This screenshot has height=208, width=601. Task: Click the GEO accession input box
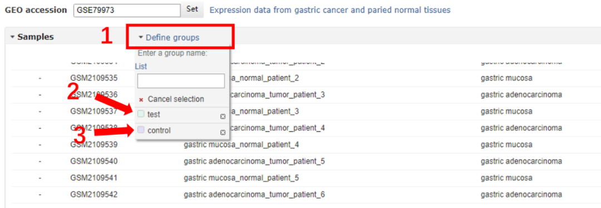click(x=127, y=11)
